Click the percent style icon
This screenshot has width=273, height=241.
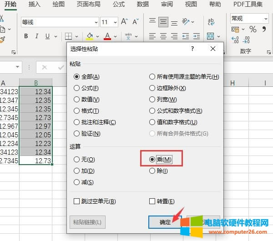(x=253, y=30)
